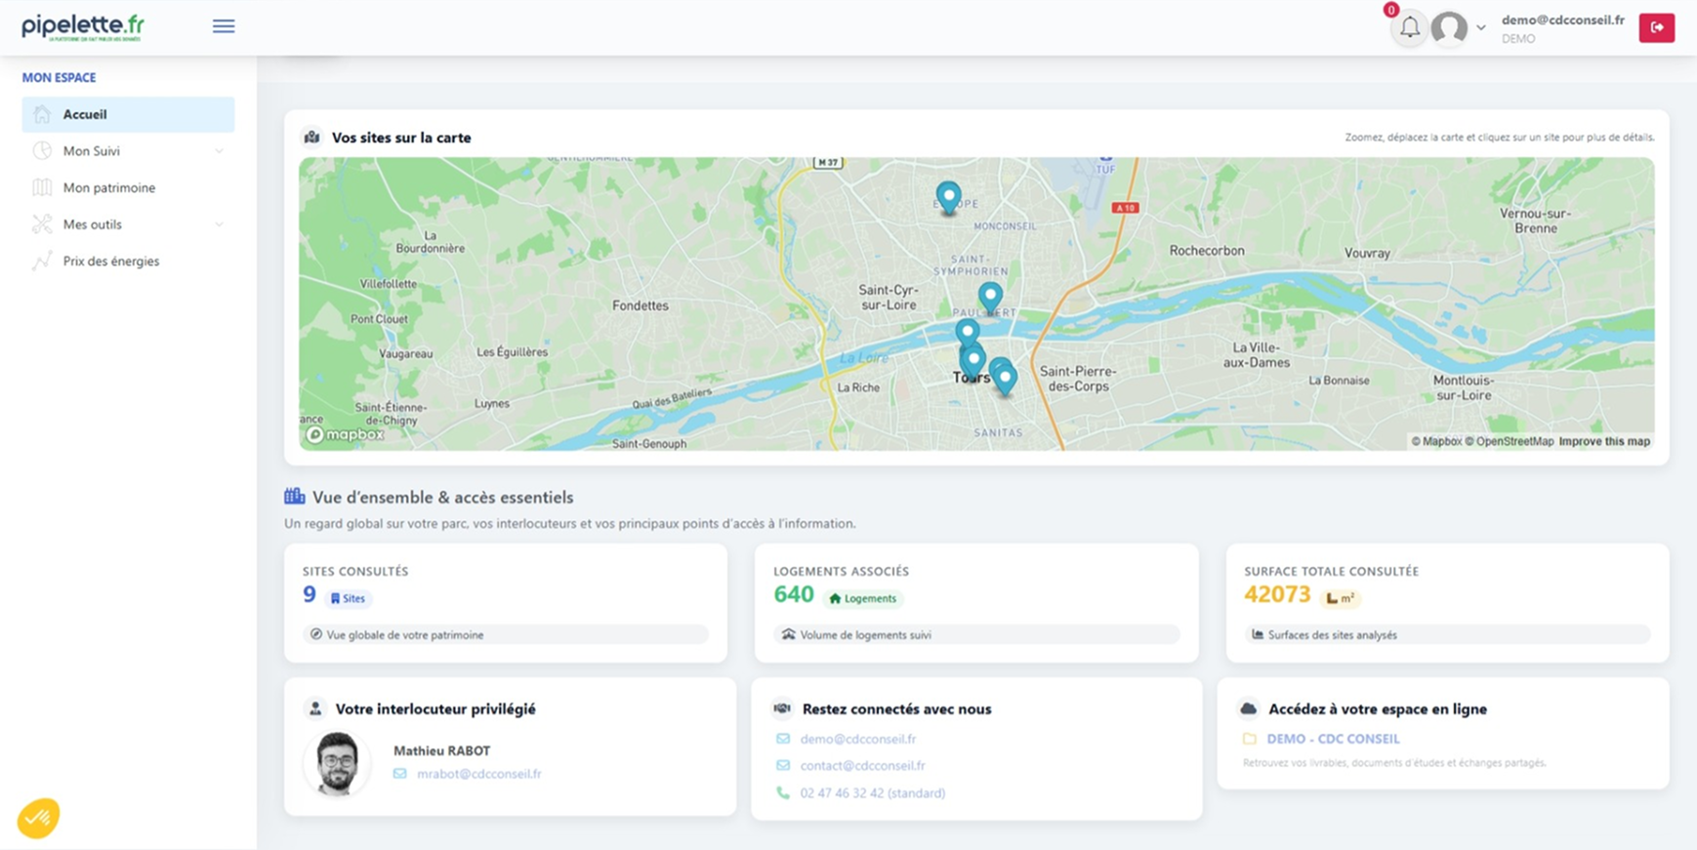Click the building icon by Vue d'ensemble
Viewport: 1697px width, 850px height.
[294, 496]
